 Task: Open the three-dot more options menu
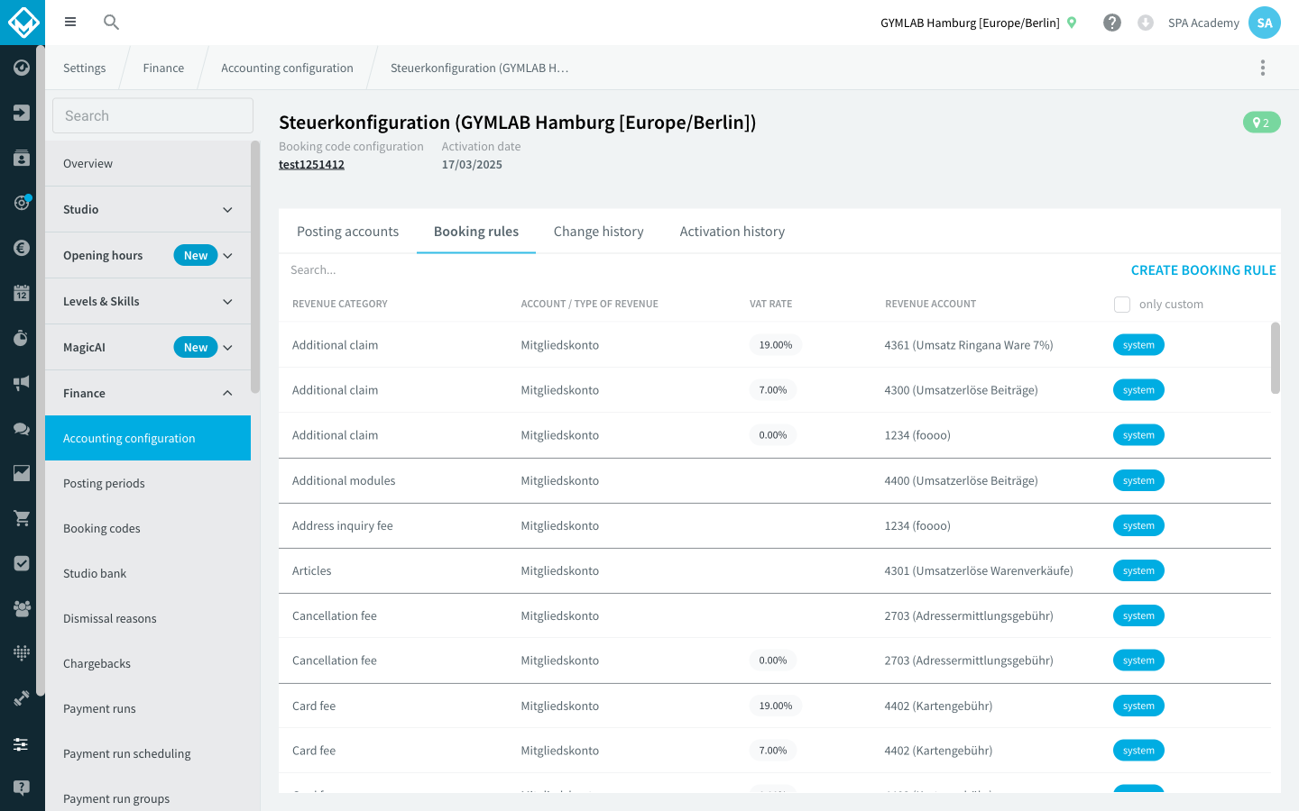point(1263,68)
